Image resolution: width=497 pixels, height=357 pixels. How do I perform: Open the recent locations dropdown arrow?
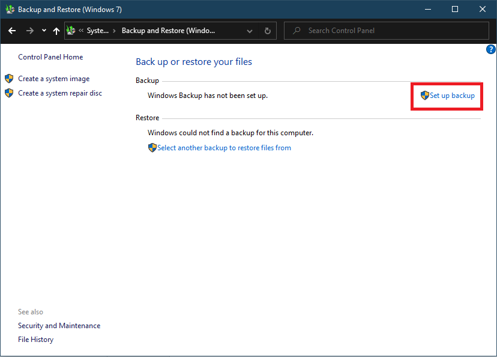(44, 31)
